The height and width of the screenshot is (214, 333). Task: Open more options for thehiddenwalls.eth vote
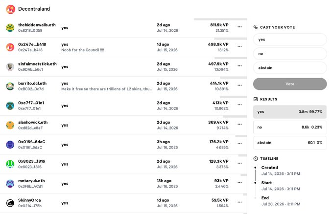(x=239, y=27)
